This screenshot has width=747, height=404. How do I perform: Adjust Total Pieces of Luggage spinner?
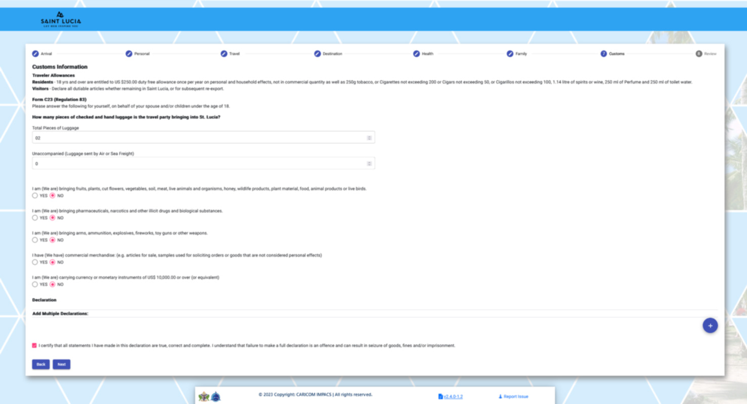point(369,138)
